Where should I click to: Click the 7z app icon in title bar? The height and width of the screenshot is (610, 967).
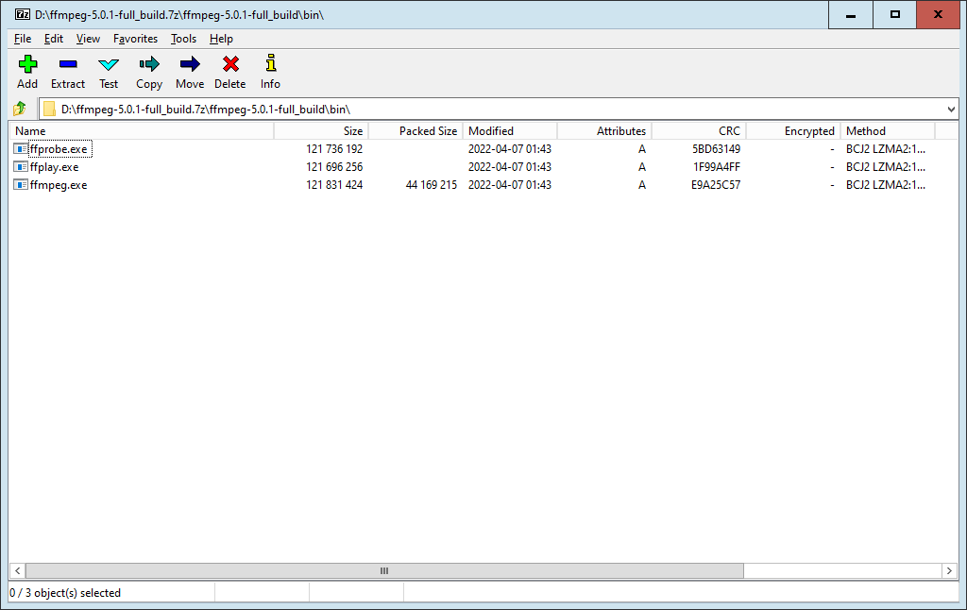pos(23,14)
